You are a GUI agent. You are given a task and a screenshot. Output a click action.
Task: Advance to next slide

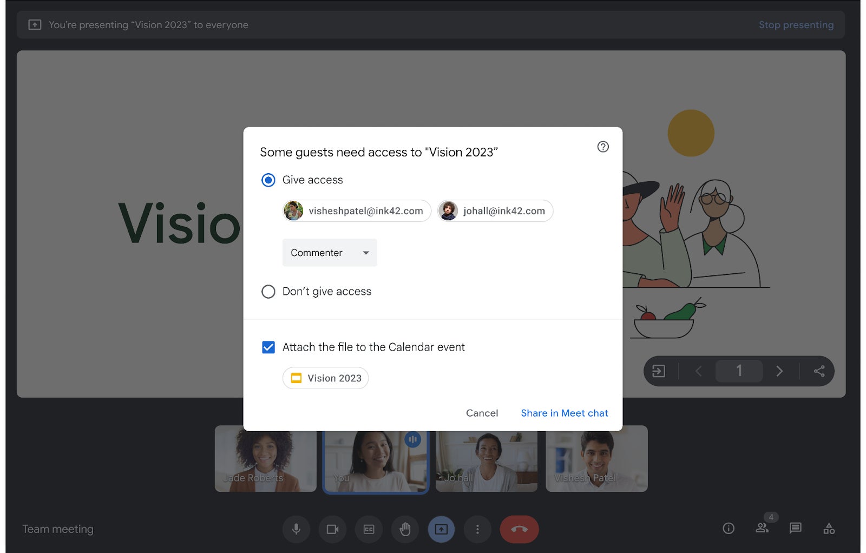click(779, 371)
